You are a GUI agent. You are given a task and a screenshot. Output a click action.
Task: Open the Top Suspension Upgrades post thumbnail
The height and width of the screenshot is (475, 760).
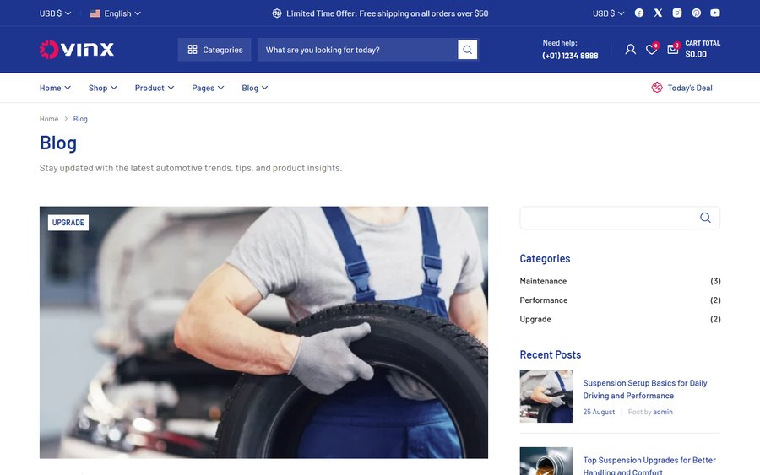coord(546,461)
